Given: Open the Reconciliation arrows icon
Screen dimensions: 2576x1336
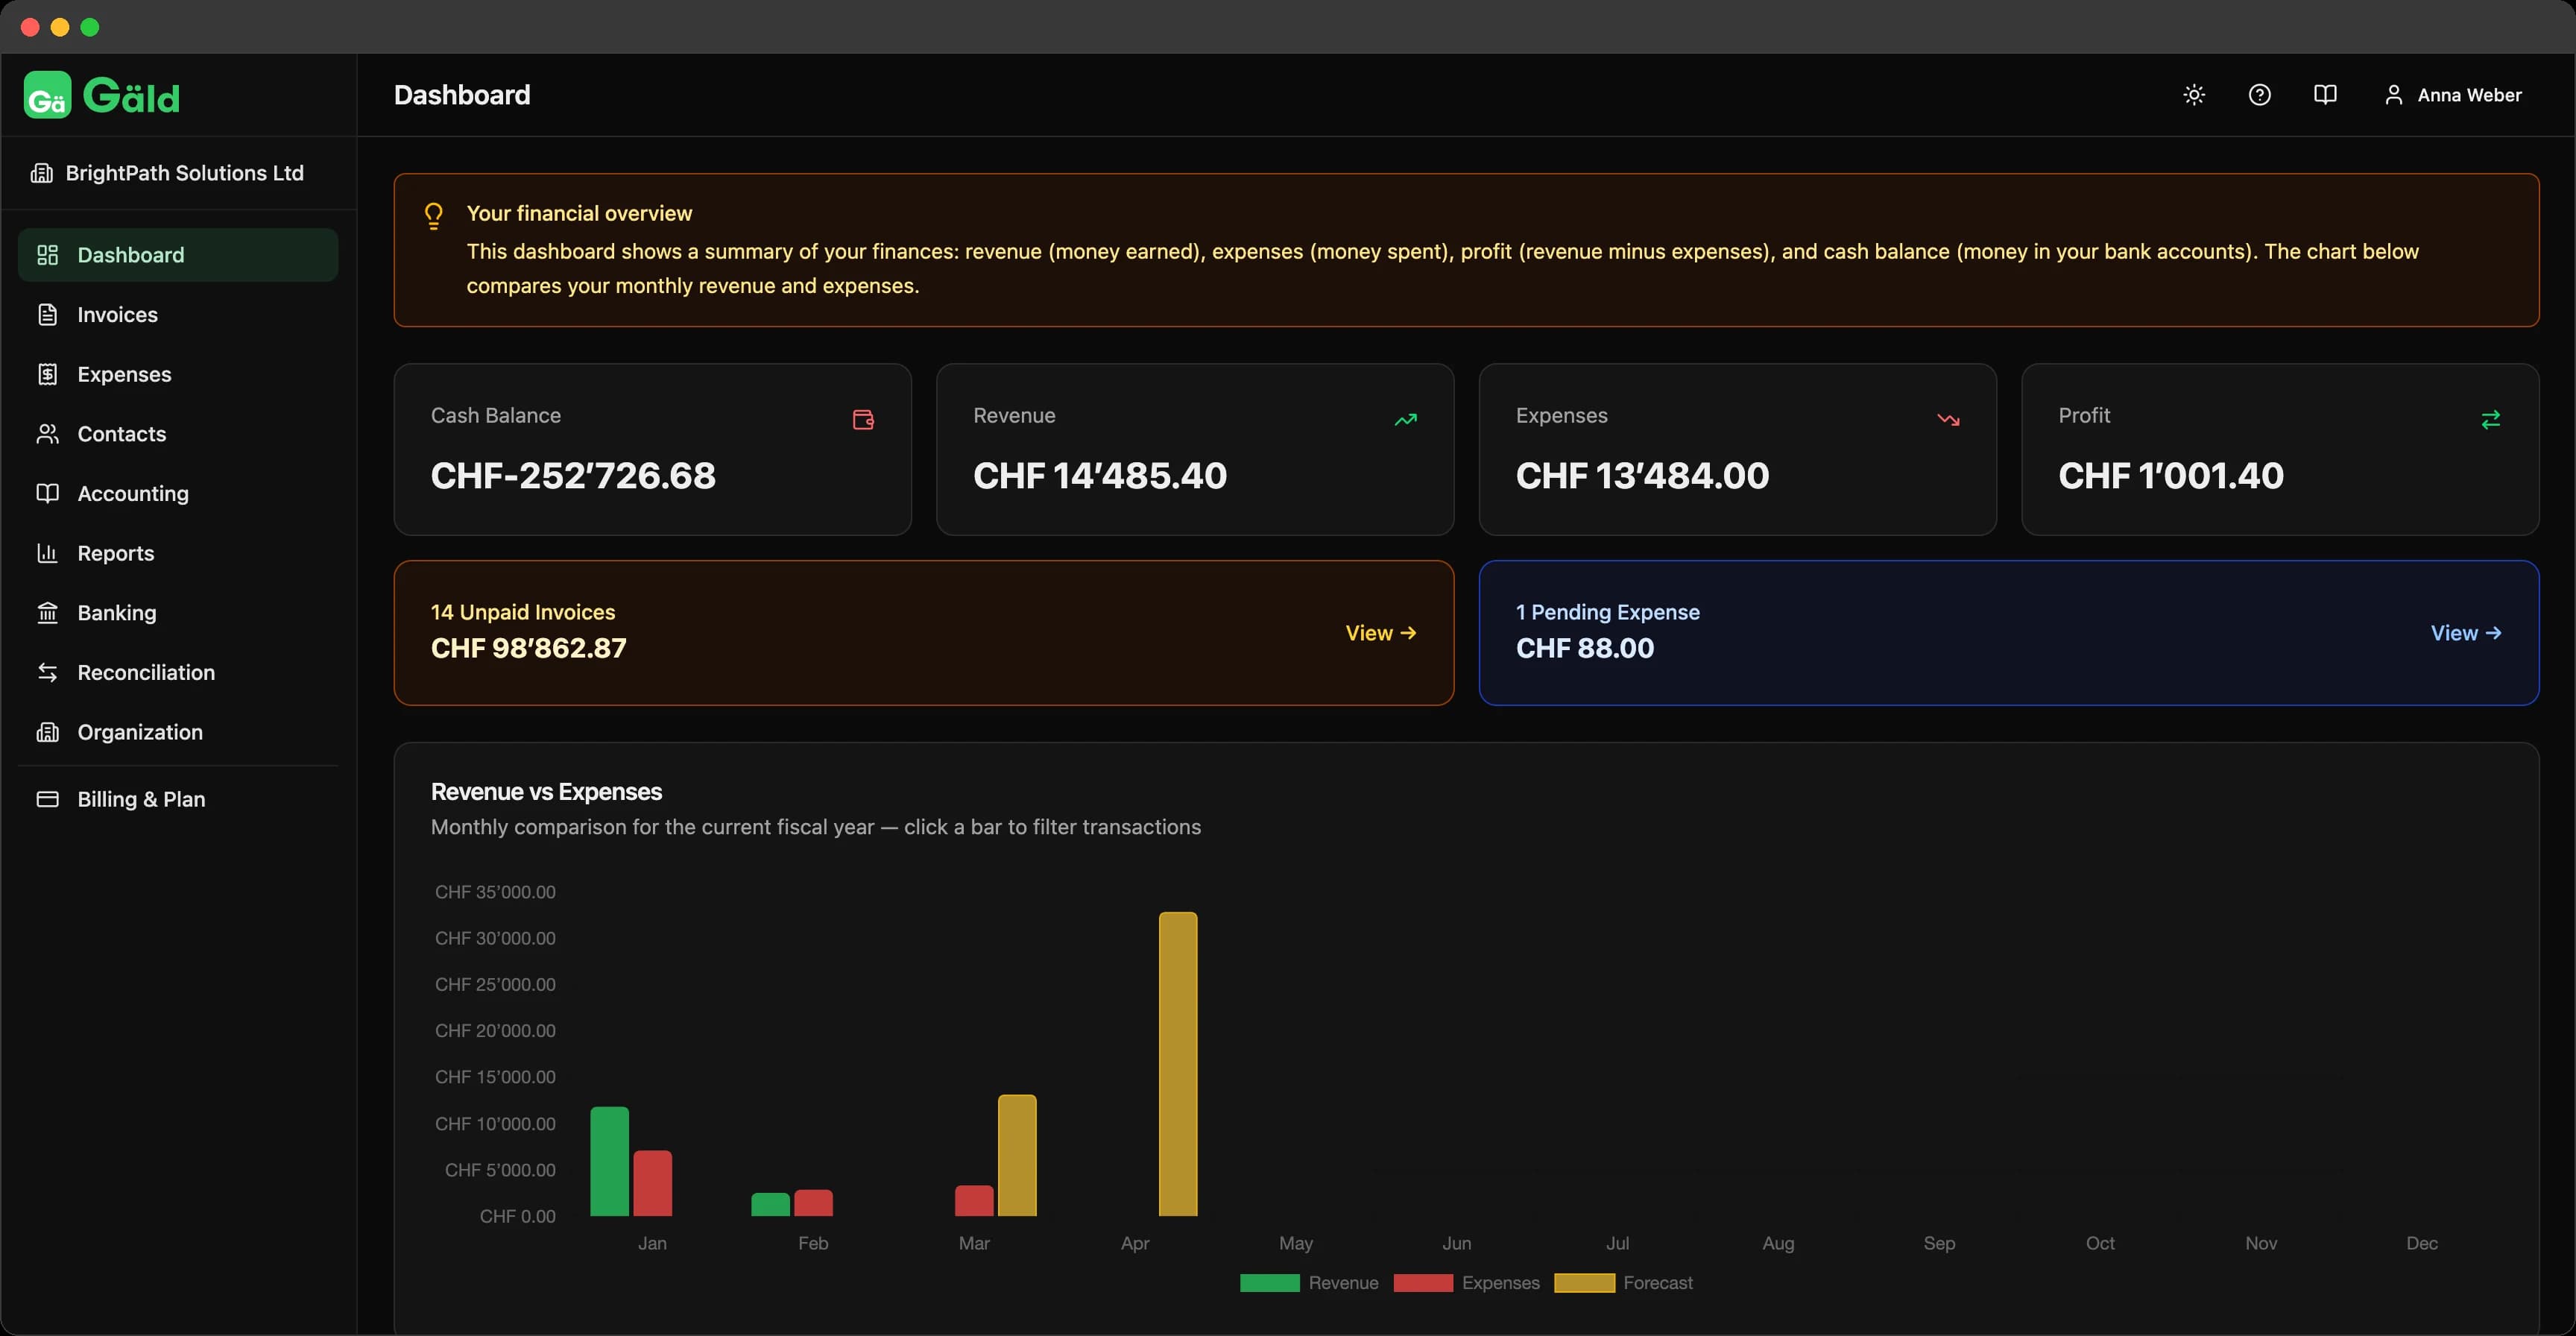Looking at the screenshot, I should [x=49, y=672].
